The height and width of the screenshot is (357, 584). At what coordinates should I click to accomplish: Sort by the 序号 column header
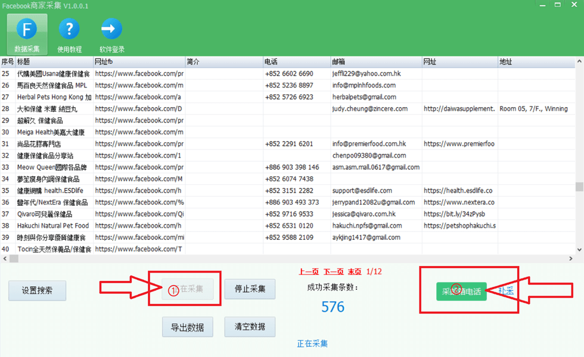[x=7, y=62]
